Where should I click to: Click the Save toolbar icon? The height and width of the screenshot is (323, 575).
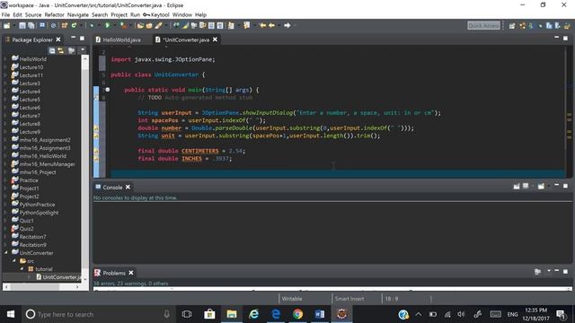click(x=22, y=25)
